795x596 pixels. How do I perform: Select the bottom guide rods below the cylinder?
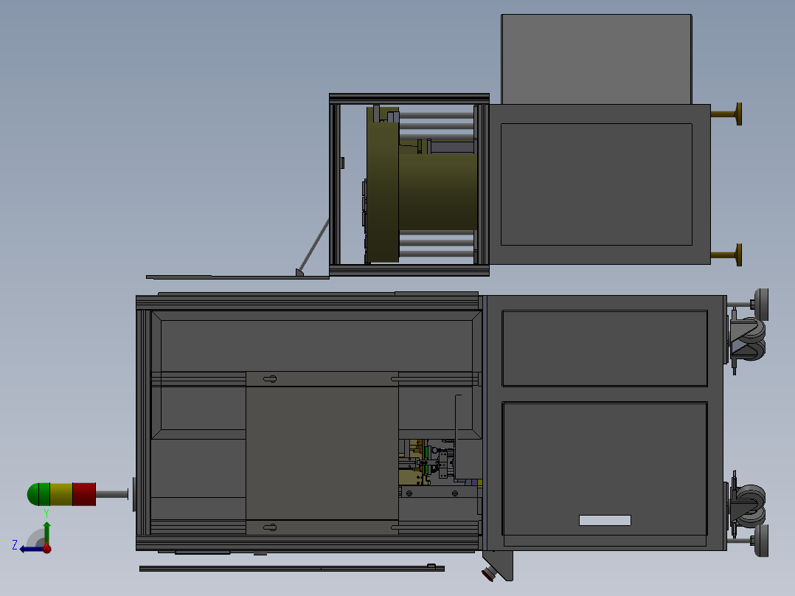coord(437,243)
